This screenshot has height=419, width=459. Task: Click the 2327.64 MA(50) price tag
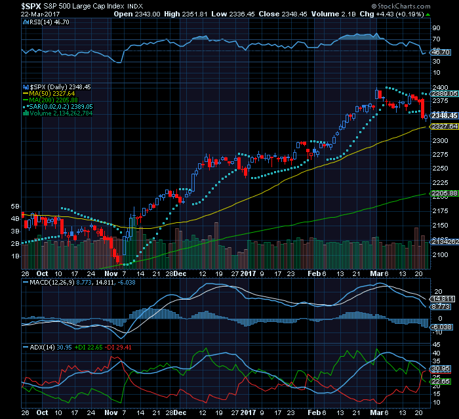coord(444,127)
